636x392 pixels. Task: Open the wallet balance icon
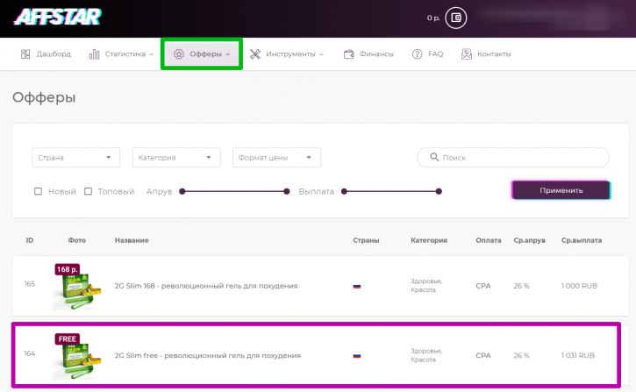[x=456, y=18]
